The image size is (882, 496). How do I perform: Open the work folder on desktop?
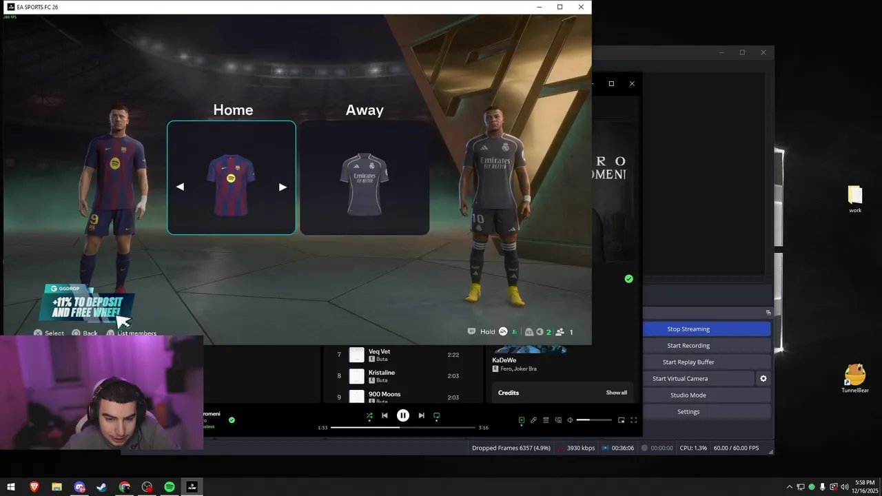click(x=855, y=199)
